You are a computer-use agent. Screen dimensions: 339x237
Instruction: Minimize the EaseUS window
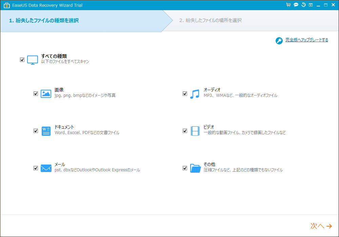(318, 5)
